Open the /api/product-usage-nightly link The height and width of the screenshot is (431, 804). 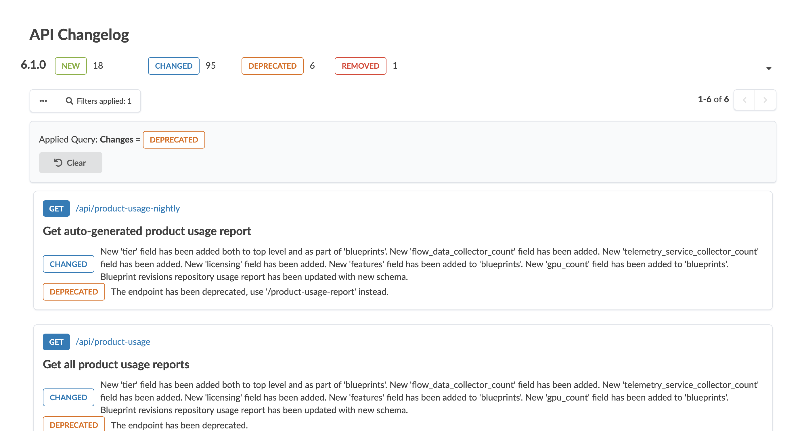tap(128, 208)
